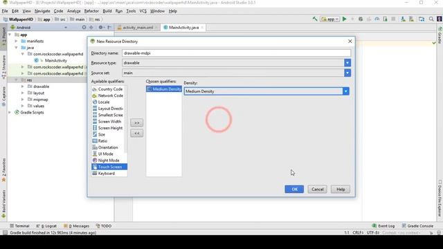Click the hide project panel icon
Image resolution: width=443 pixels, height=249 pixels.
click(x=109, y=28)
